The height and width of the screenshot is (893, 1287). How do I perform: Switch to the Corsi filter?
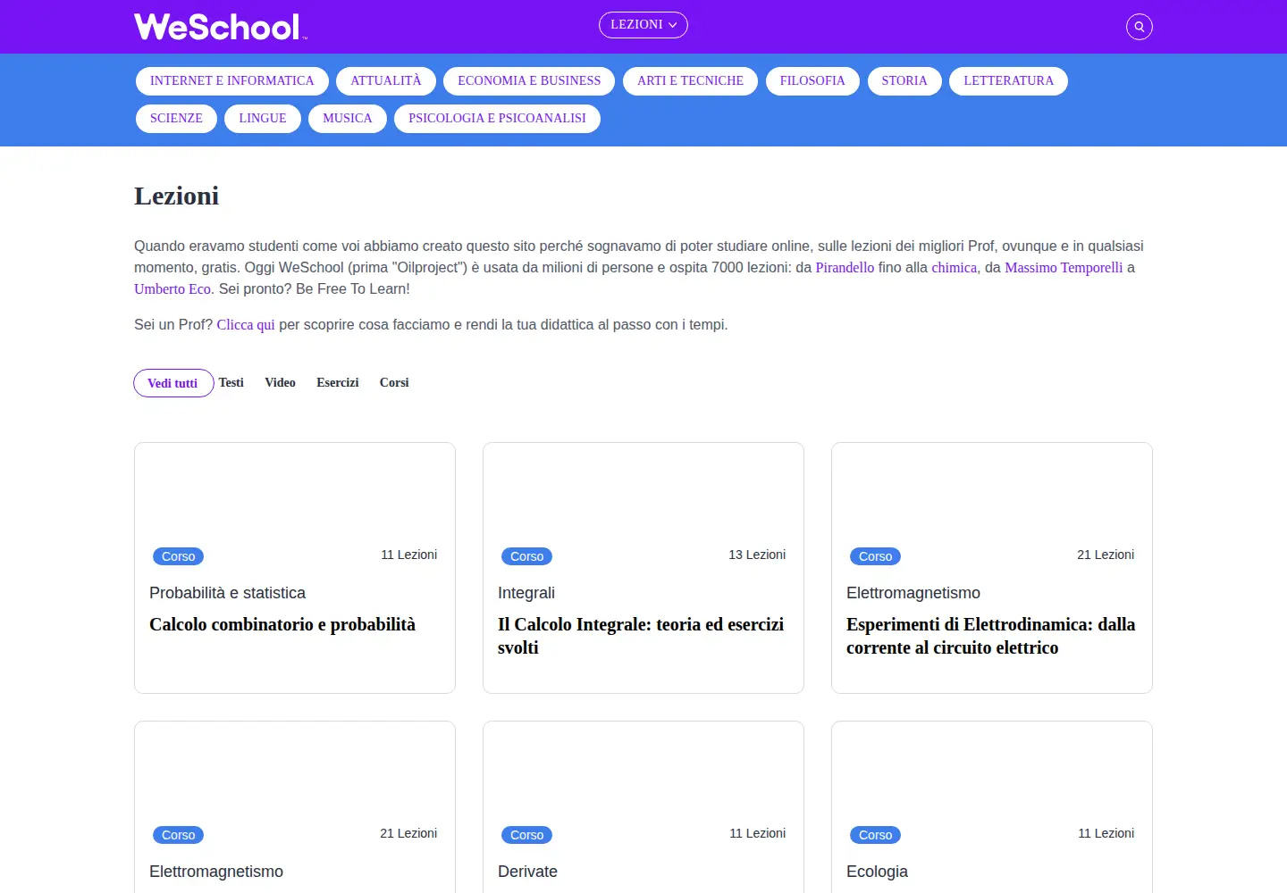[x=394, y=382]
